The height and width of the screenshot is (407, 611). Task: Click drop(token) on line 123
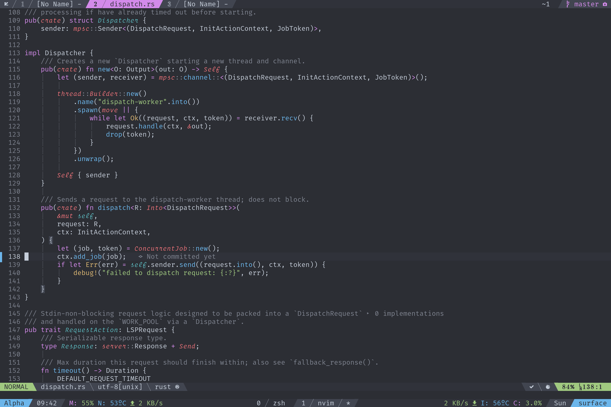point(130,134)
